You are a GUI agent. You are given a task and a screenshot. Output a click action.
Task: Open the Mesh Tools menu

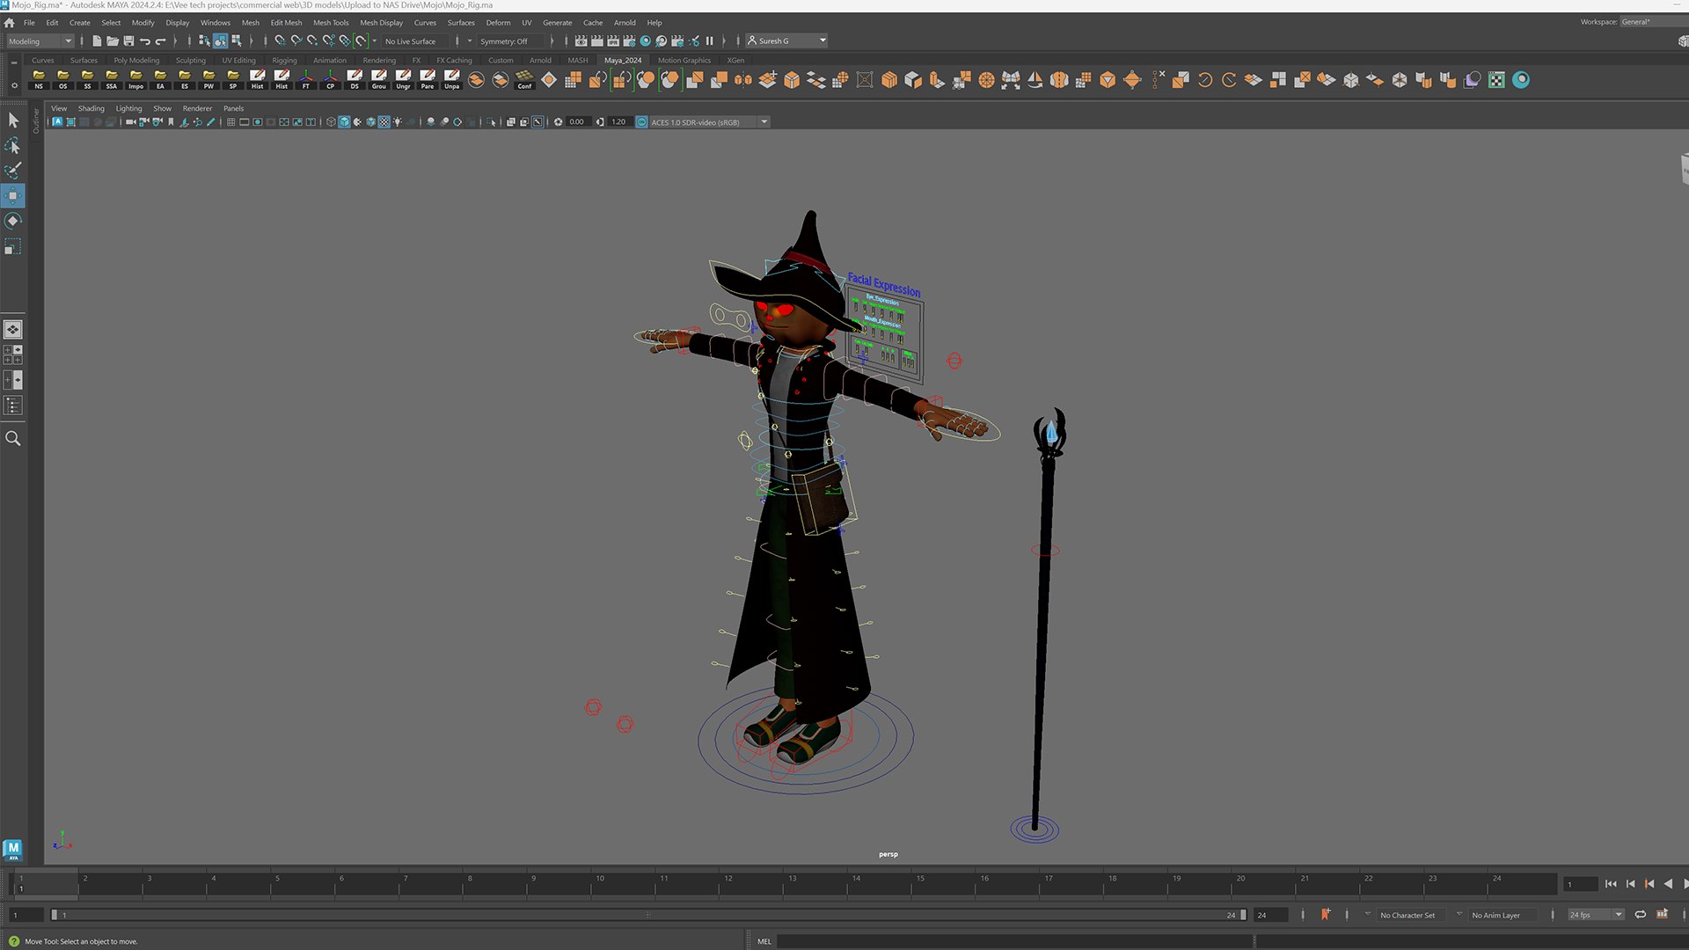click(331, 23)
